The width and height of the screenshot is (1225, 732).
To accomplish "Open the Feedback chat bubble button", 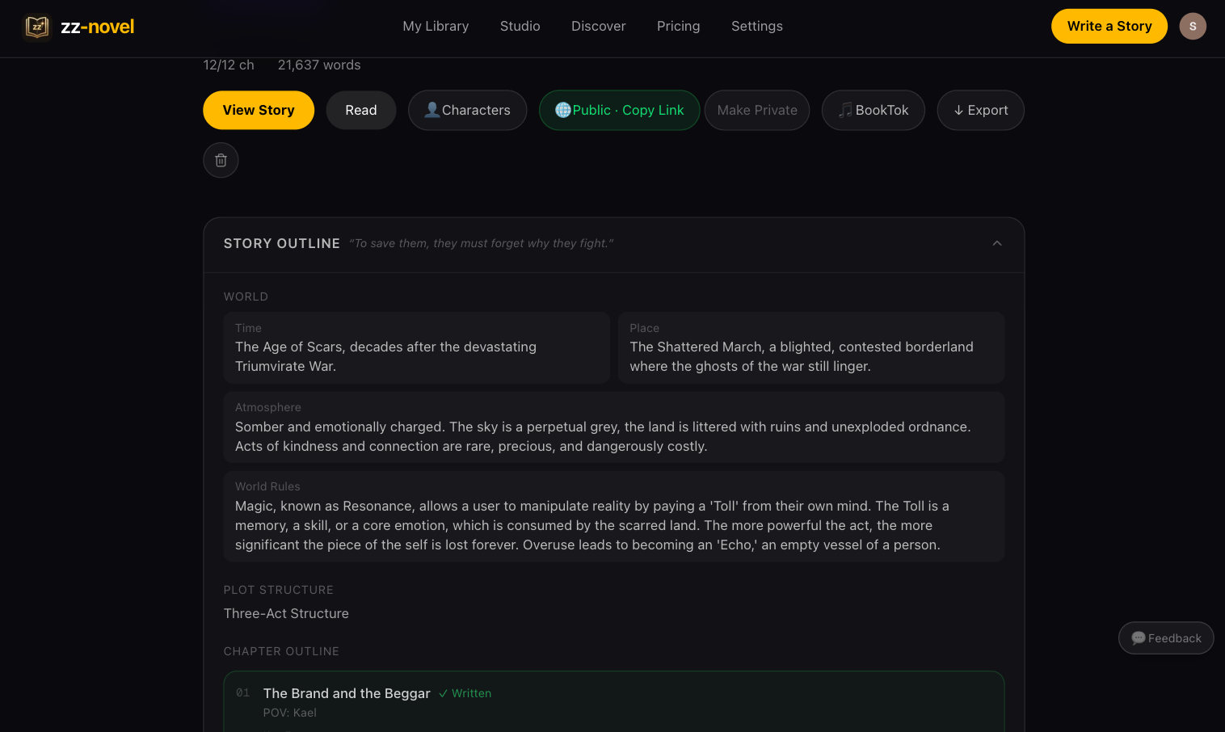I will click(1166, 638).
